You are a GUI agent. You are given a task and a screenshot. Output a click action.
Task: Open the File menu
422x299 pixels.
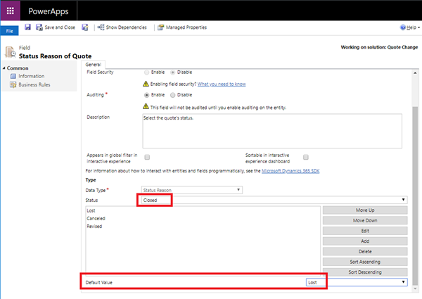point(10,32)
